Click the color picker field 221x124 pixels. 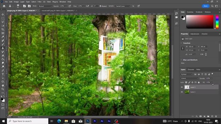tap(200, 22)
